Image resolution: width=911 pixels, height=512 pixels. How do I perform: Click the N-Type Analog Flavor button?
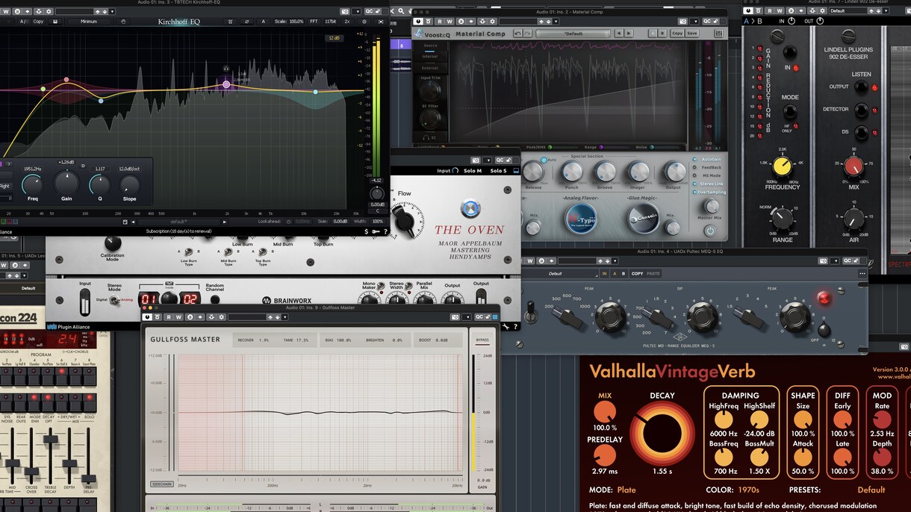tap(581, 218)
